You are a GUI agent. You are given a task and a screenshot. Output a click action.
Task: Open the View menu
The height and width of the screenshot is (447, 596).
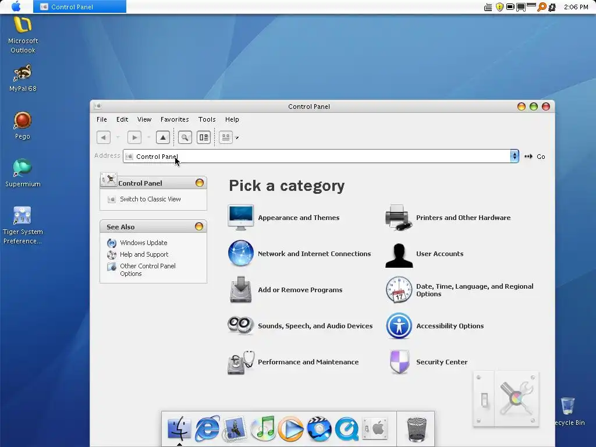(144, 119)
